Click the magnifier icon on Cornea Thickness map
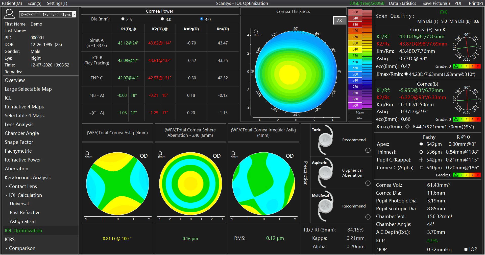Image resolution: width=485 pixels, height=255 pixels. click(256, 32)
